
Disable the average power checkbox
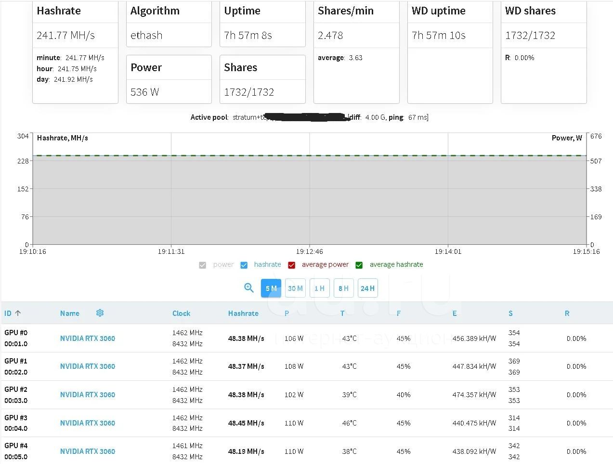tap(292, 265)
